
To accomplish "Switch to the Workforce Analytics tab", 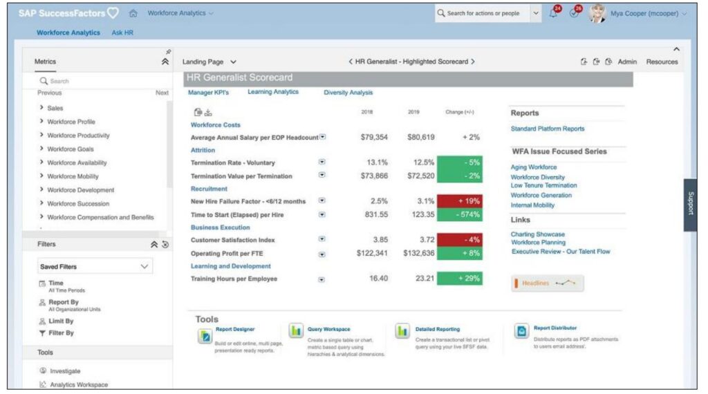I will (68, 32).
